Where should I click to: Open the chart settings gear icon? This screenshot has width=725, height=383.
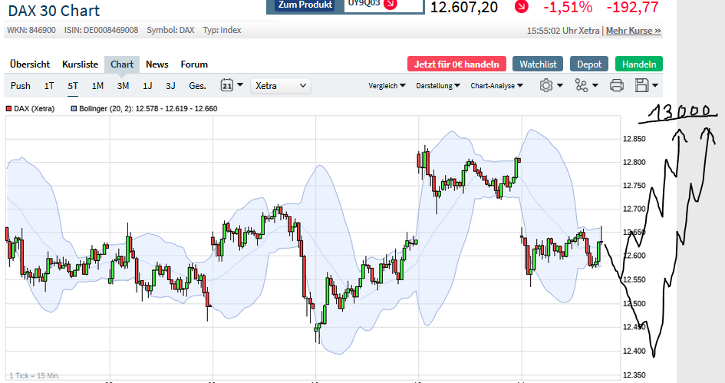(546, 85)
